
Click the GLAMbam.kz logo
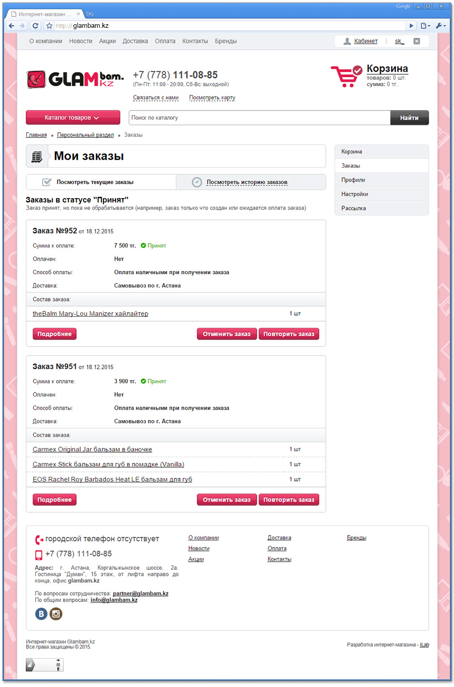75,79
